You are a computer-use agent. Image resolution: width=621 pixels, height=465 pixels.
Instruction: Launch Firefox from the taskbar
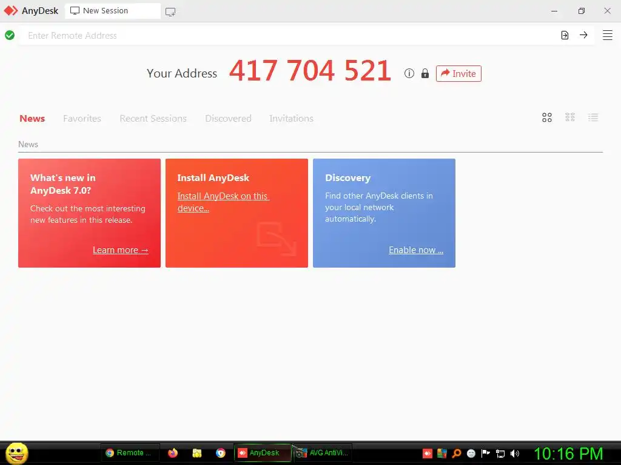click(173, 453)
